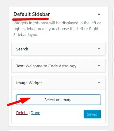This screenshot has height=131, width=114.
Task: Click the Text: label in widget header
Action: 21,66
